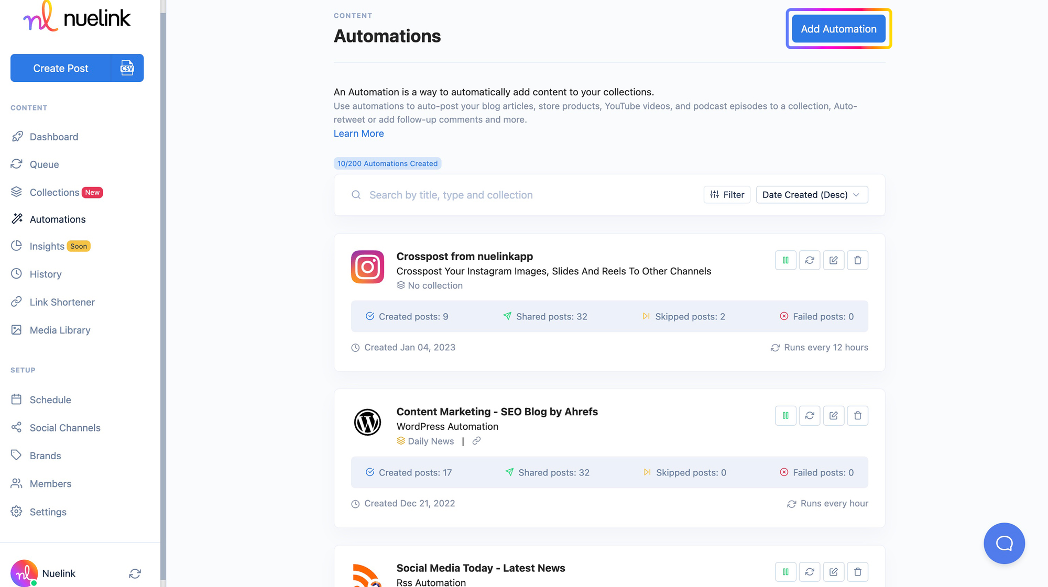Viewport: 1048px width, 587px height.
Task: Open the Date Created (Desc) sort dropdown
Action: pos(812,195)
